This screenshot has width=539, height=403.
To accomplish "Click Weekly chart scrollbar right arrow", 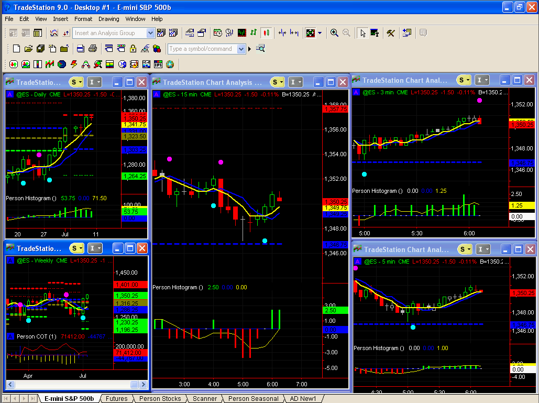I will 144,385.
